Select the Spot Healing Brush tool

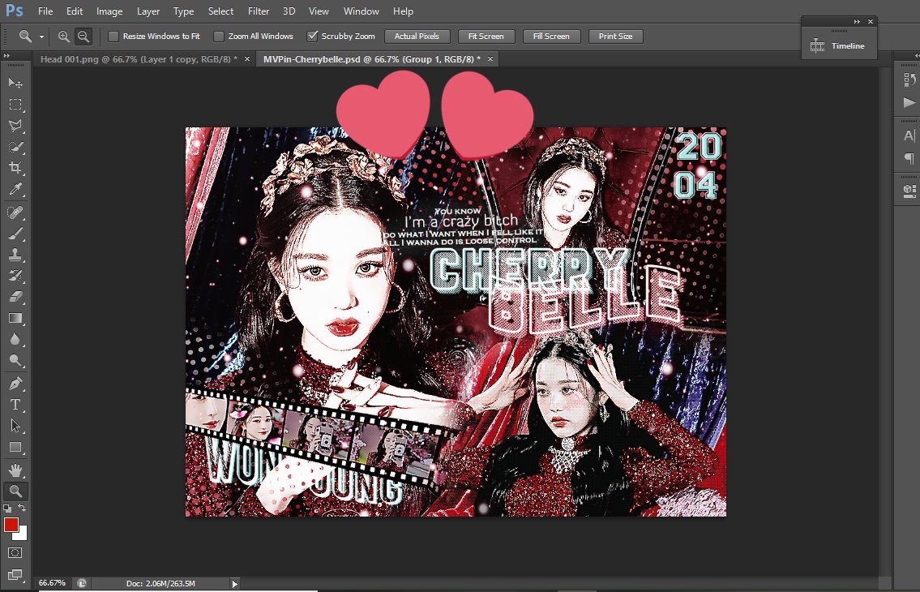(x=15, y=212)
